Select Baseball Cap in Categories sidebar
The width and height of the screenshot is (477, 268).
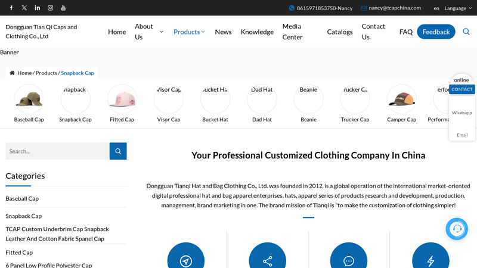(22, 198)
